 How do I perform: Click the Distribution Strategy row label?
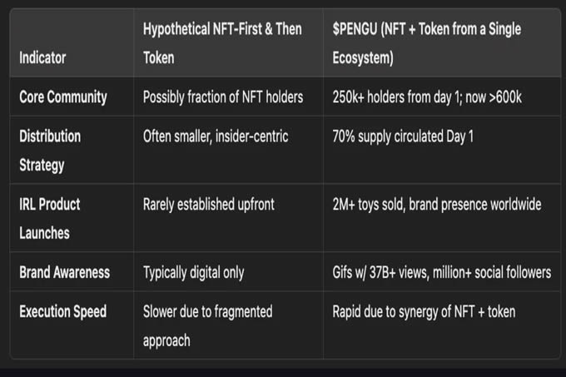click(50, 150)
